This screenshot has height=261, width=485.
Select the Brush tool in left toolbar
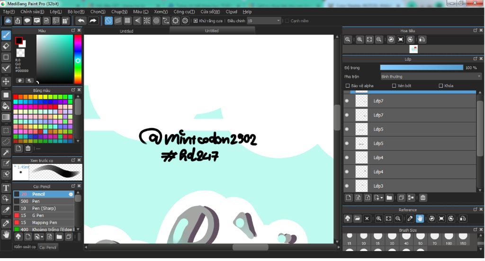pos(6,35)
